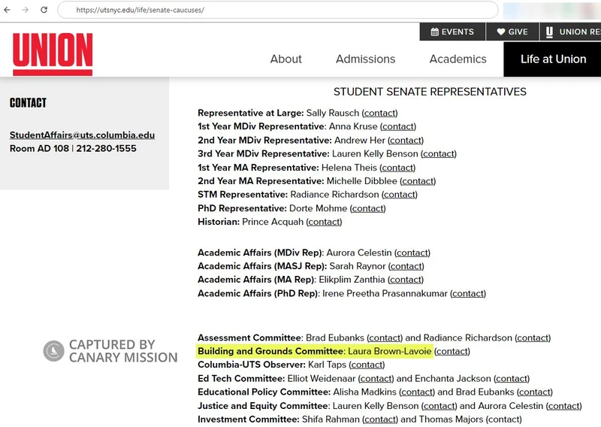Click the Canary Mission watermark logo
Viewport: 601px width, 427px height.
click(53, 351)
